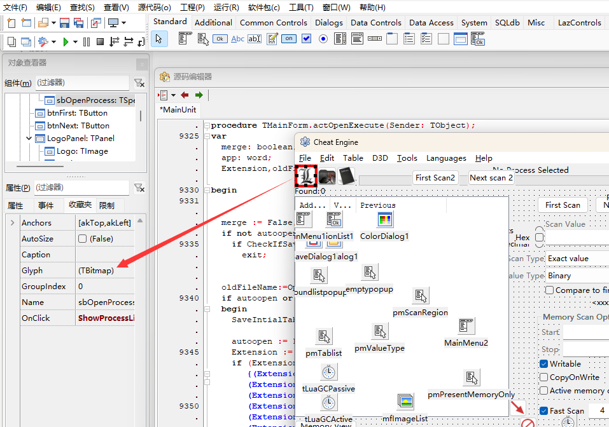This screenshot has width=609, height=427.
Task: Click the Save floppy disk icon
Action: click(64, 23)
